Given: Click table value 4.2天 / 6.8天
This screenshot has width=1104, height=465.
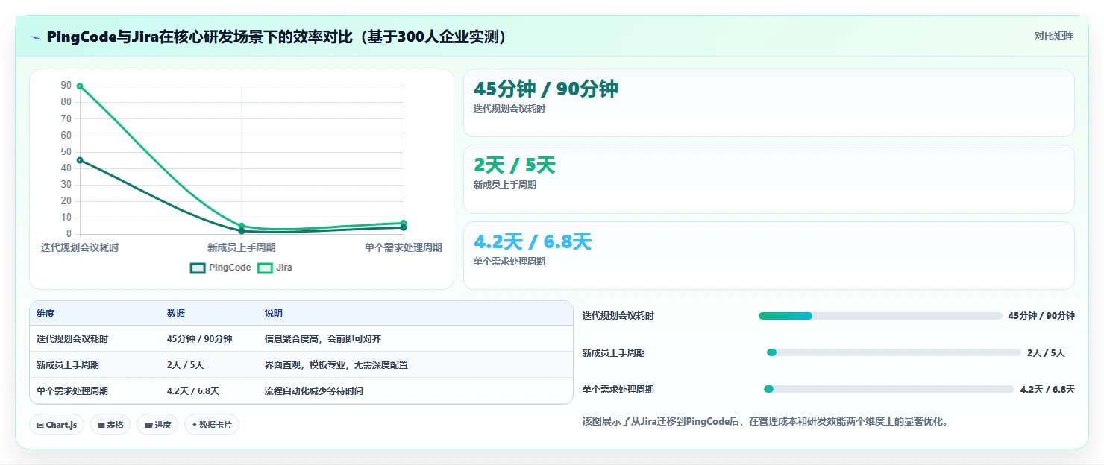Looking at the screenshot, I should (193, 391).
